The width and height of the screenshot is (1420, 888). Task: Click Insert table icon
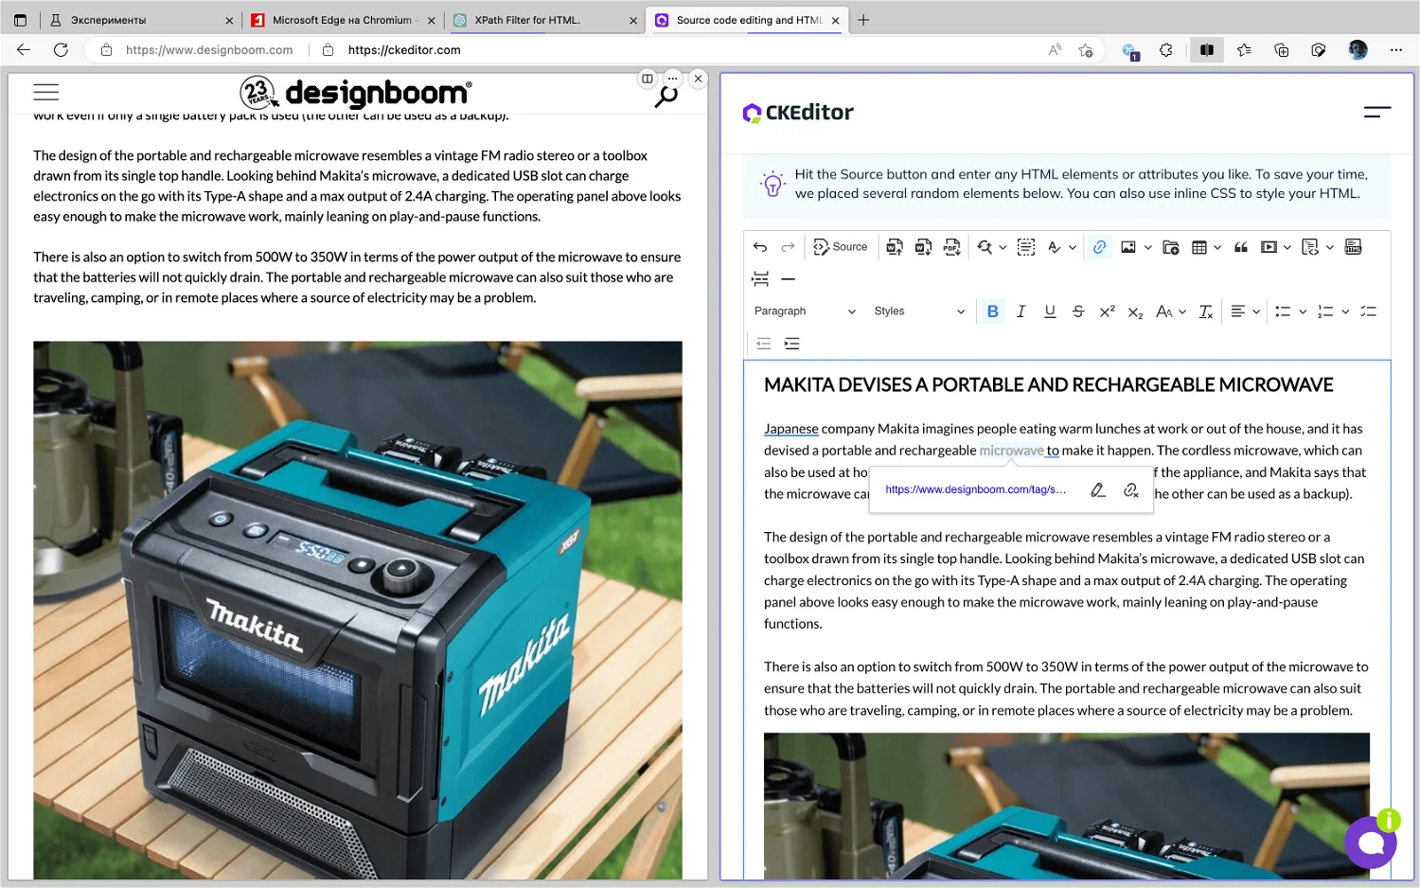pos(1199,247)
